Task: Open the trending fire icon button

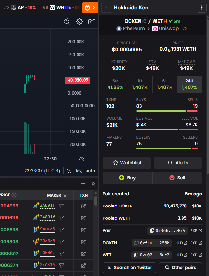Action: coord(90,8)
